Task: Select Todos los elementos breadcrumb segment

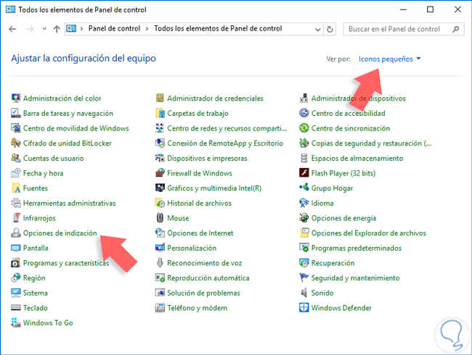Action: 218,28
